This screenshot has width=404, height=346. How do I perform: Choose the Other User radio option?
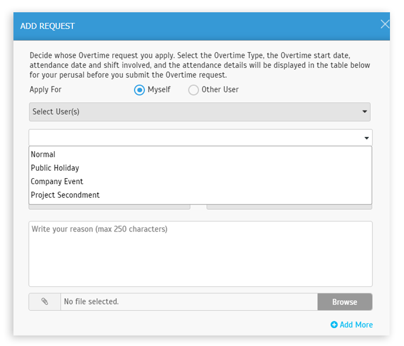194,90
